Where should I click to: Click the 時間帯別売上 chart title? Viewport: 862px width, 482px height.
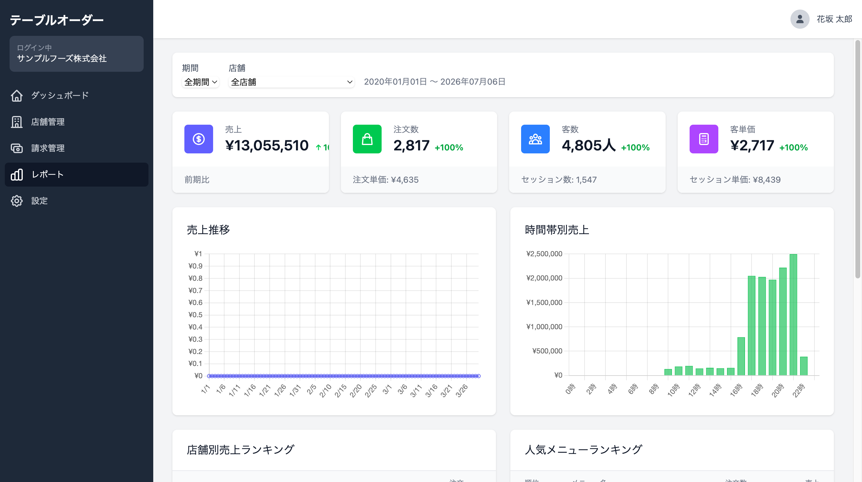557,230
